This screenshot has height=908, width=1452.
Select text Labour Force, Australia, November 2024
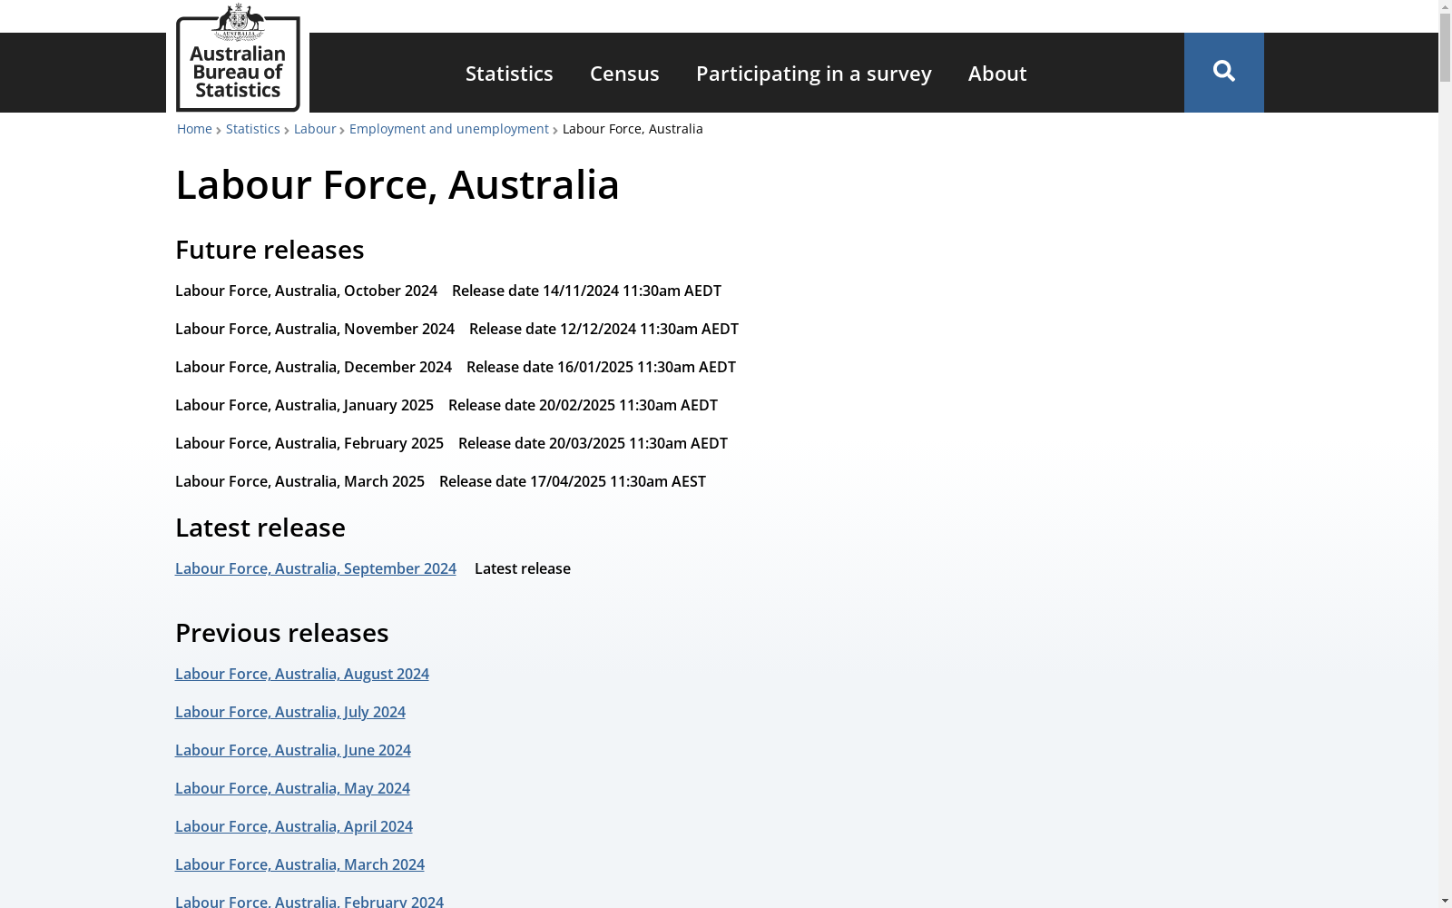click(x=315, y=329)
